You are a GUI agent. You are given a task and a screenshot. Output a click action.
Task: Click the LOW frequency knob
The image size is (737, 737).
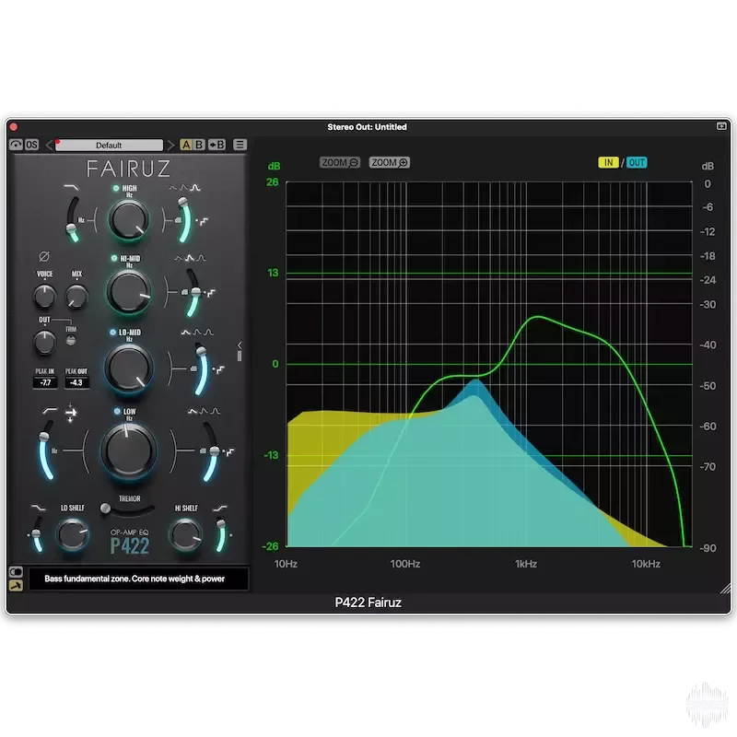tap(128, 450)
